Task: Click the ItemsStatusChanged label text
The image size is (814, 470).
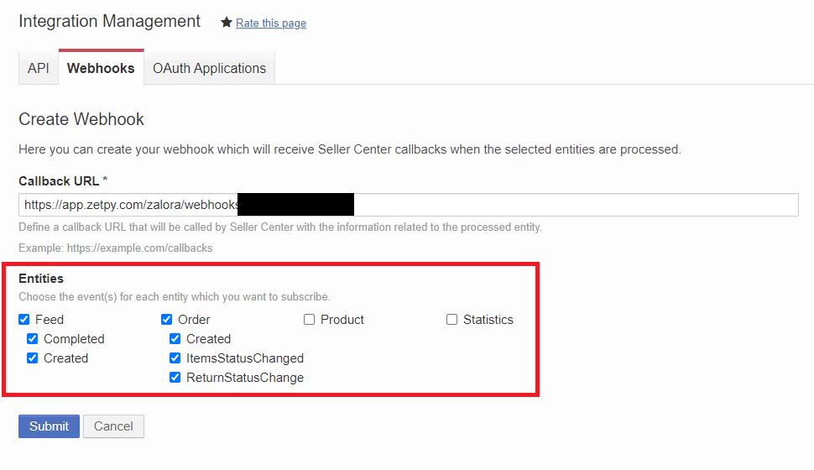Action: [245, 358]
